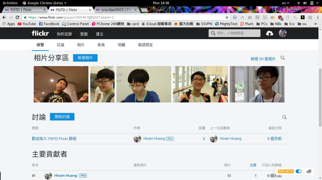Switch to the 邀請朋友 tab

[x=145, y=45]
